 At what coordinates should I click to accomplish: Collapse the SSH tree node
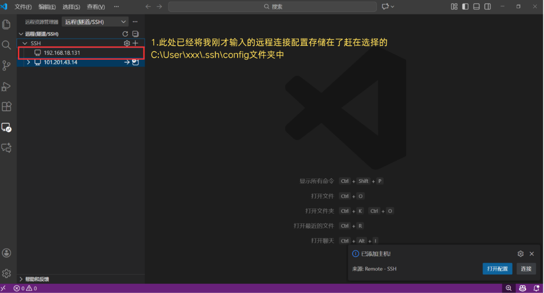point(25,43)
